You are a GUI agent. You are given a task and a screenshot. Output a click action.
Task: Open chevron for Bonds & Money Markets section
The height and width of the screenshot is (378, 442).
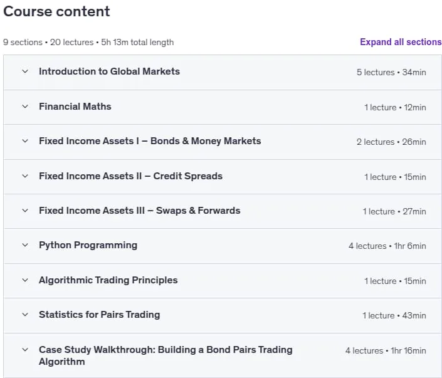25,140
